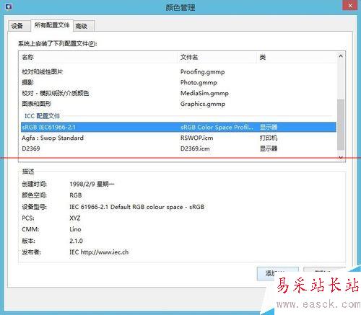361x315 pixels.
Task: Sort by the 文件名 column header
Action: [217, 57]
